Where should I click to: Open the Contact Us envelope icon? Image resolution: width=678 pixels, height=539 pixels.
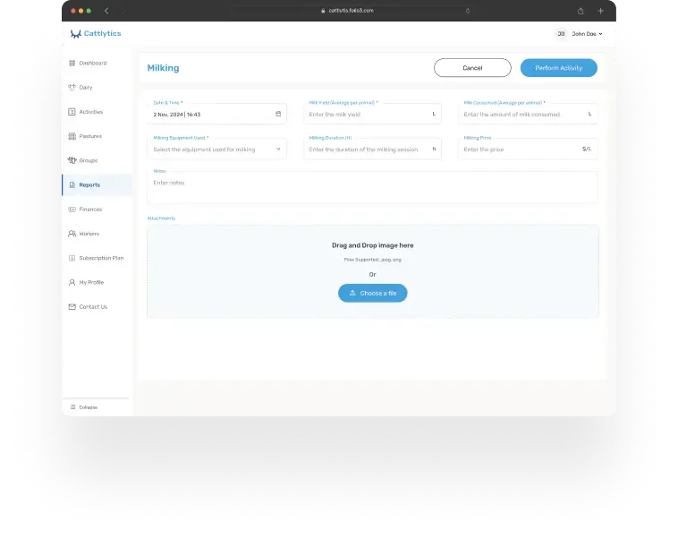coord(72,306)
